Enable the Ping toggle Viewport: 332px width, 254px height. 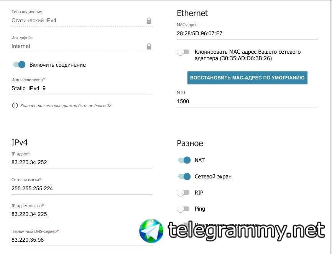[x=183, y=209]
